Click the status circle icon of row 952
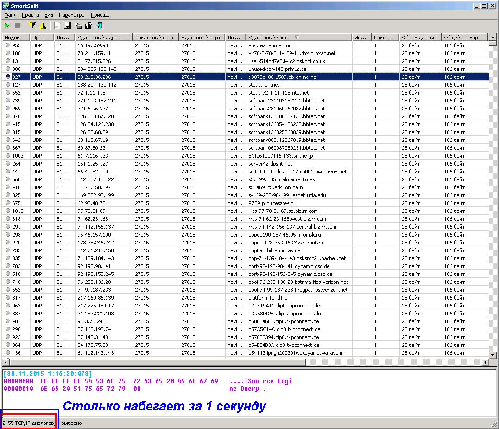The image size is (499, 429). coord(7,45)
